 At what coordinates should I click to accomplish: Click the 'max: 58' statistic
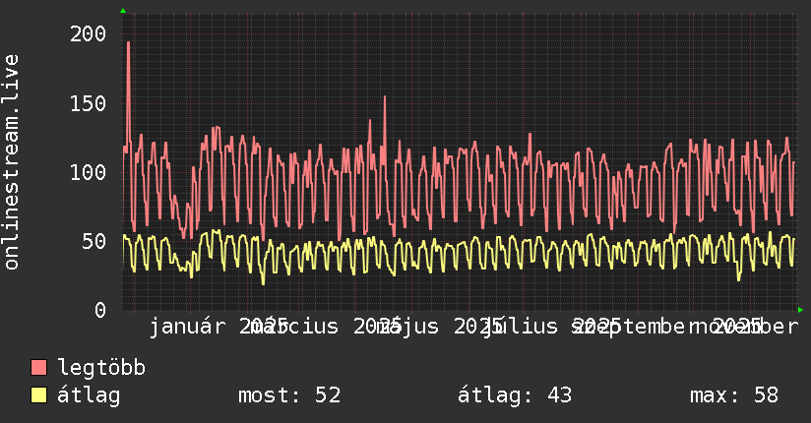pos(734,395)
